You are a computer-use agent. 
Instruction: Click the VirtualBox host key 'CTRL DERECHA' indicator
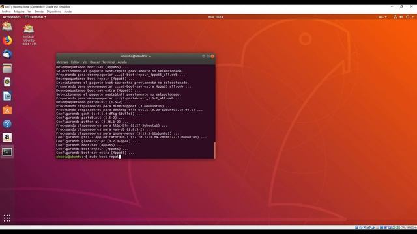point(409,227)
